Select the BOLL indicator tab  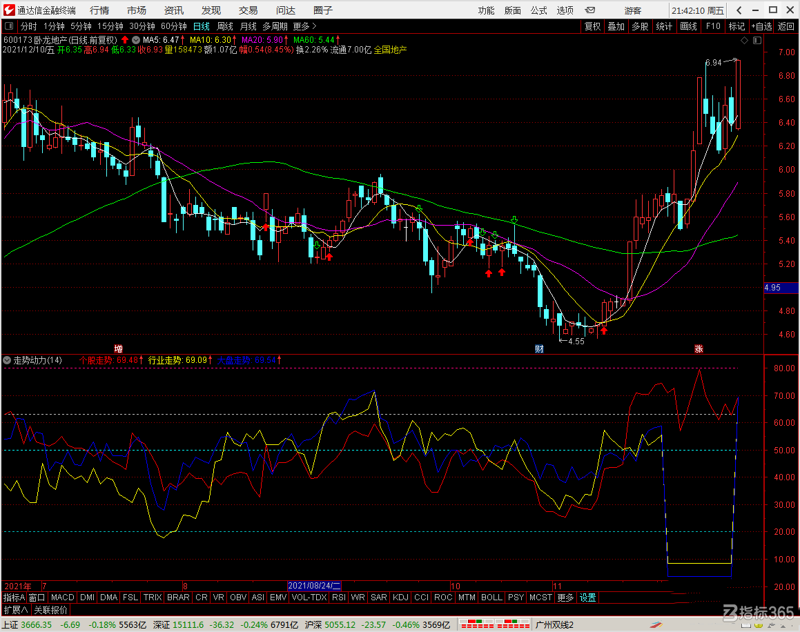click(492, 598)
